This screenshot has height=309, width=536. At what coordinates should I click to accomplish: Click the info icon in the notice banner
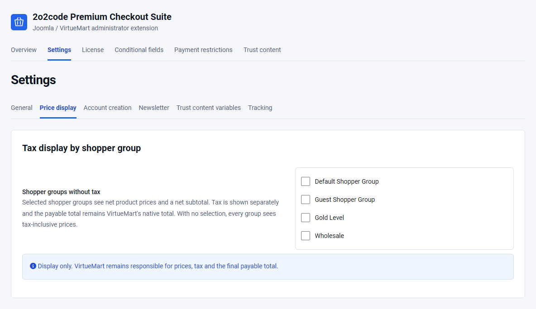coord(33,266)
